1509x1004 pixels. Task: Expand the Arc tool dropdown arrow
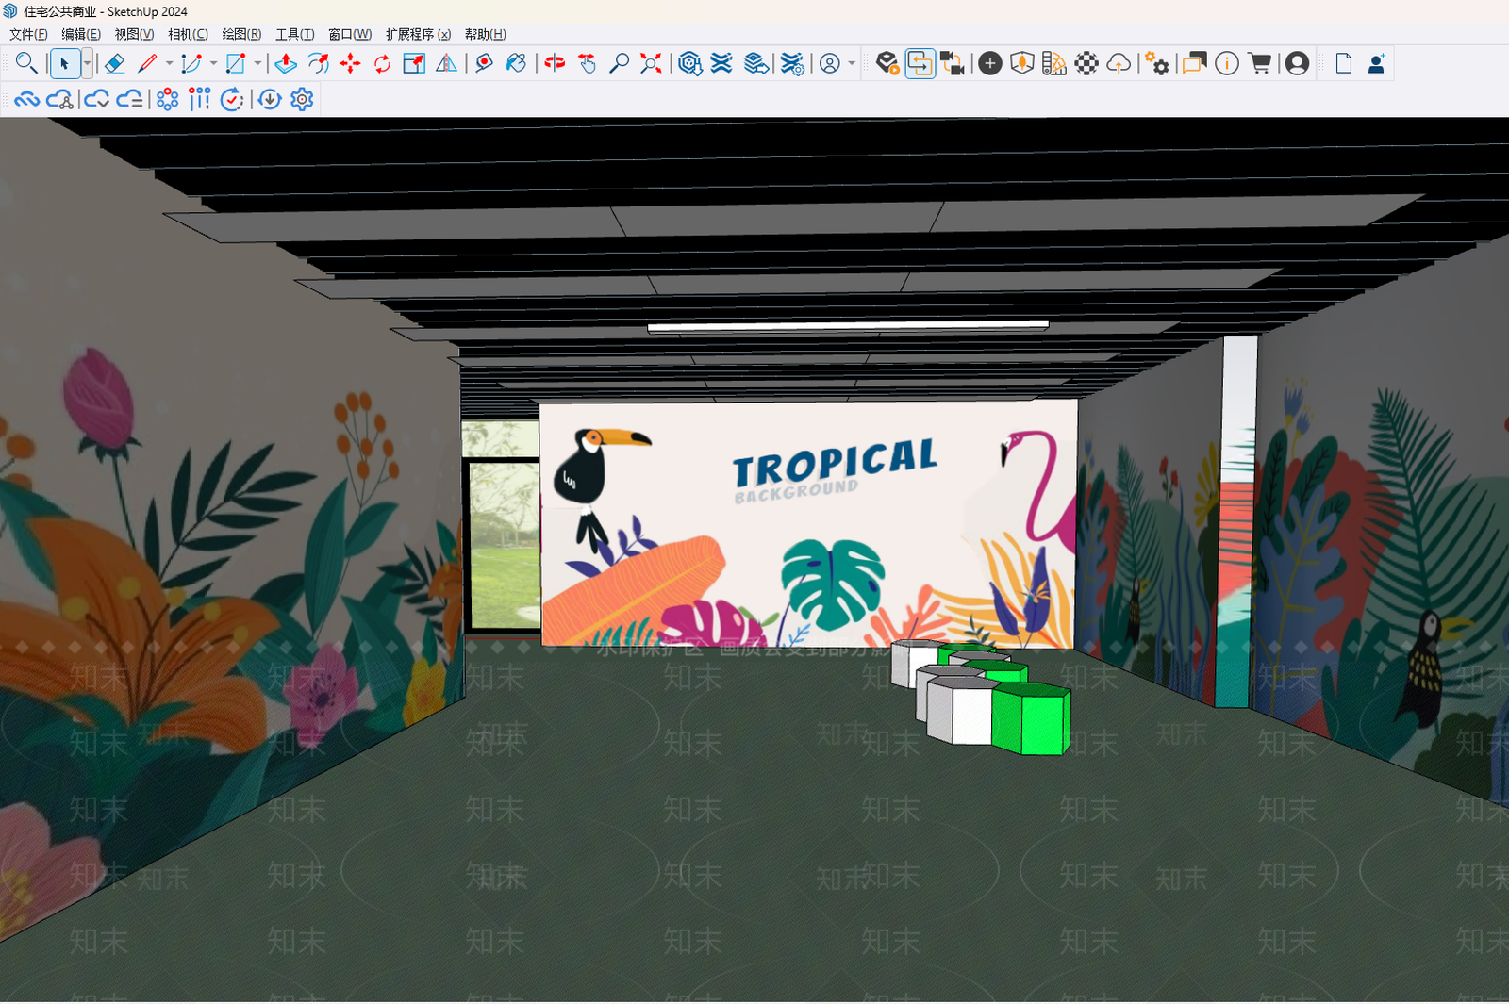point(213,63)
